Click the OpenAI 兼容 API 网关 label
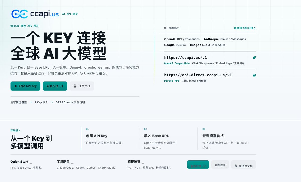Screen dimensions: 301x182 (x=24, y=26)
